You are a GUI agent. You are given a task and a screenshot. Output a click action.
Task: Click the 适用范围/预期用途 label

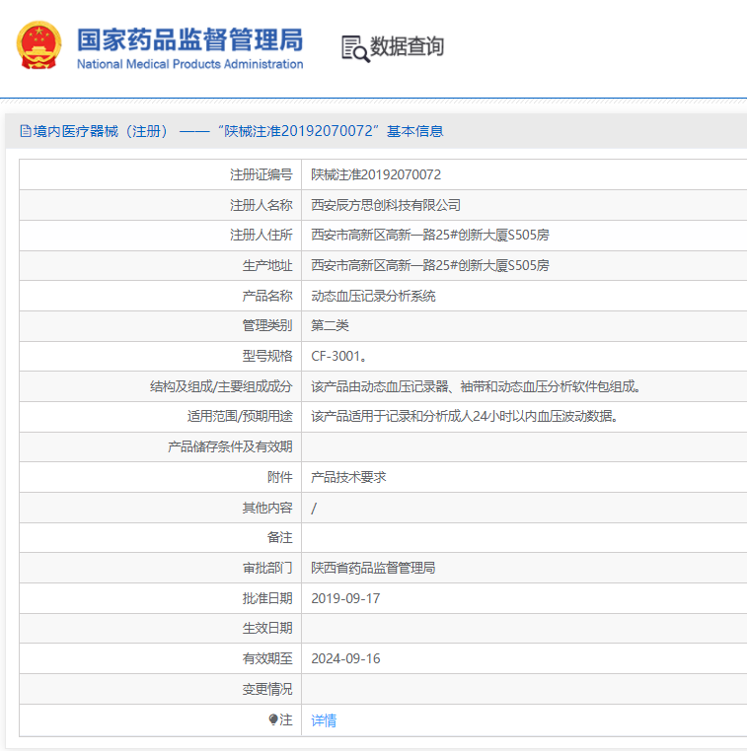coord(240,416)
